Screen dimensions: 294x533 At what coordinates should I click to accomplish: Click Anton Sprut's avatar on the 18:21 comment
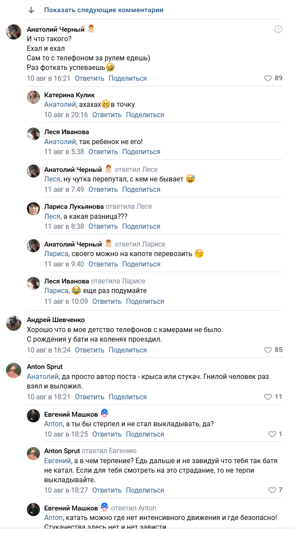14,370
